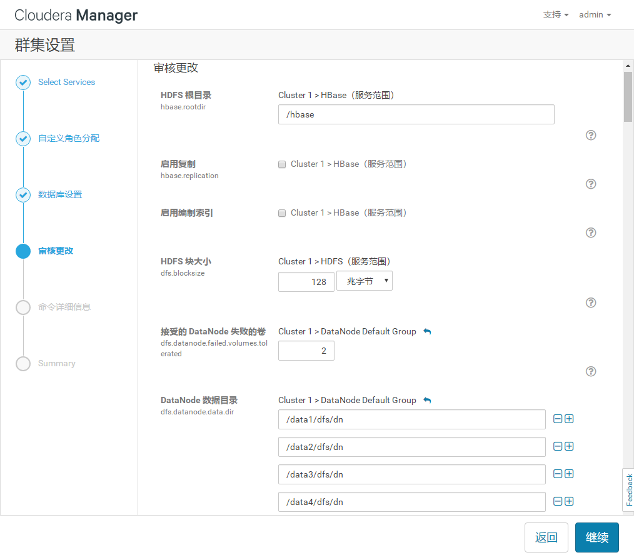Remove the /data1/dfs/dn directory entry

pyautogui.click(x=557, y=419)
